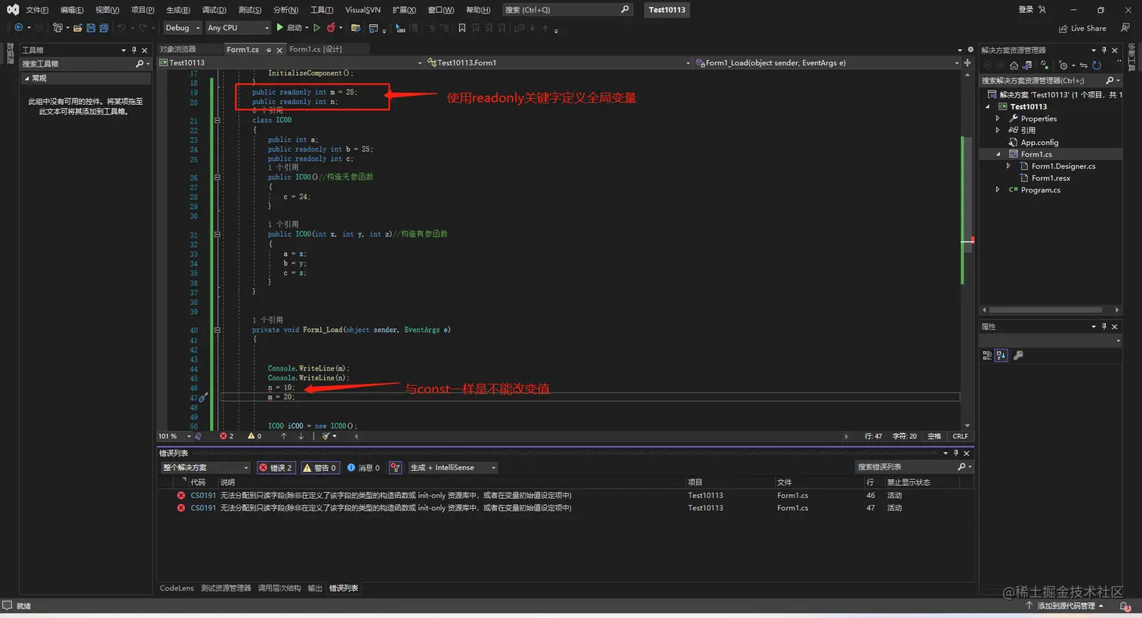Open the 调试(D) menu
This screenshot has height=618, width=1142.
click(214, 10)
